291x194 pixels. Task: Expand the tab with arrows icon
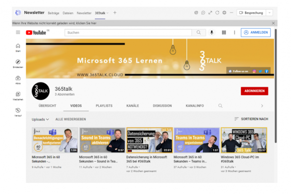point(210,13)
